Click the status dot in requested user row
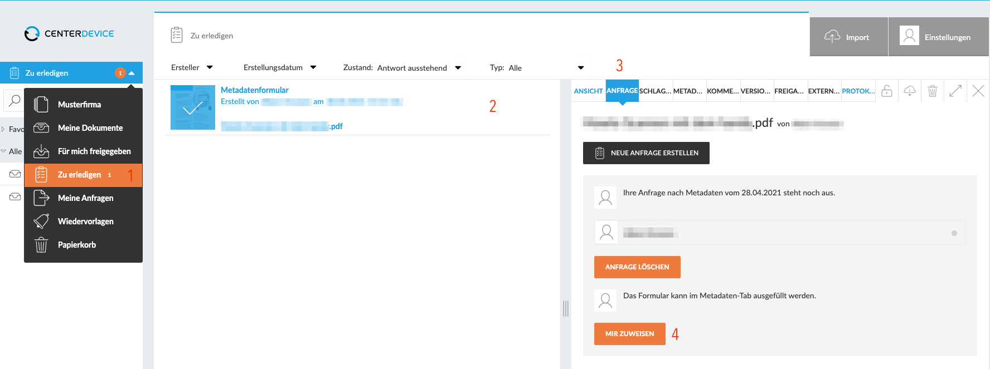 click(954, 233)
